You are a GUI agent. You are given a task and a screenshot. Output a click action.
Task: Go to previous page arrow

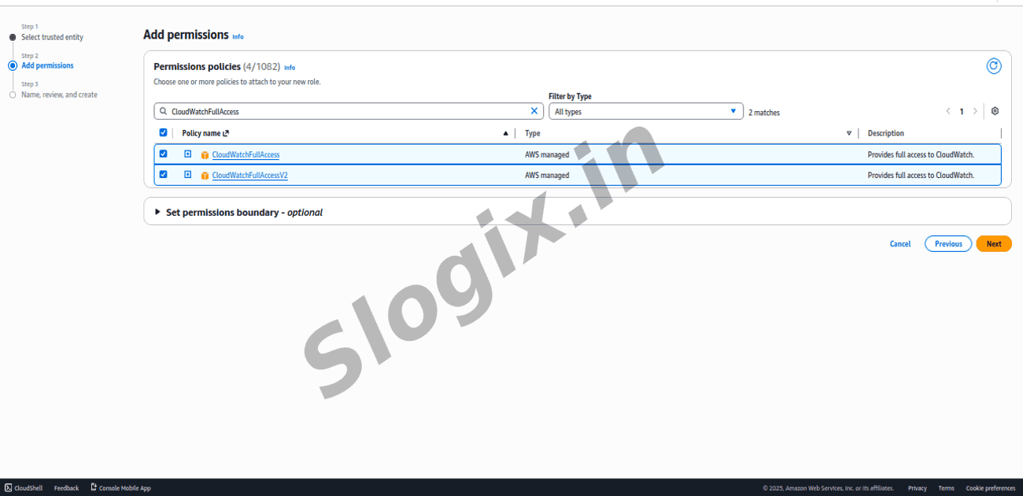pyautogui.click(x=948, y=112)
